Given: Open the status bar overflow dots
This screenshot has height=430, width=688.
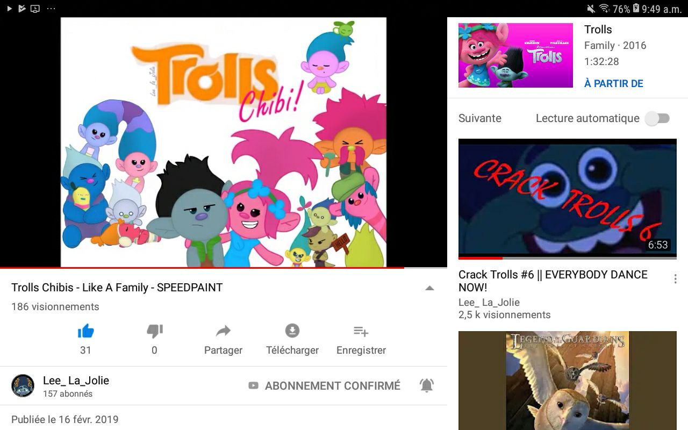Looking at the screenshot, I should (51, 9).
